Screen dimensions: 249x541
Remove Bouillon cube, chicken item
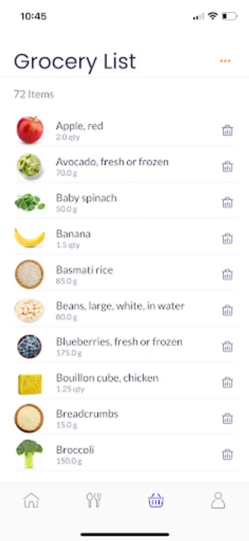point(227,382)
